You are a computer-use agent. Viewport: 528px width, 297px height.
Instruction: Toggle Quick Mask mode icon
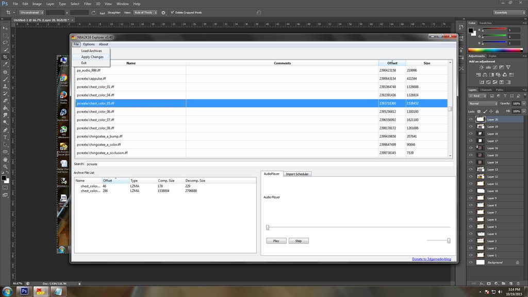point(5,188)
